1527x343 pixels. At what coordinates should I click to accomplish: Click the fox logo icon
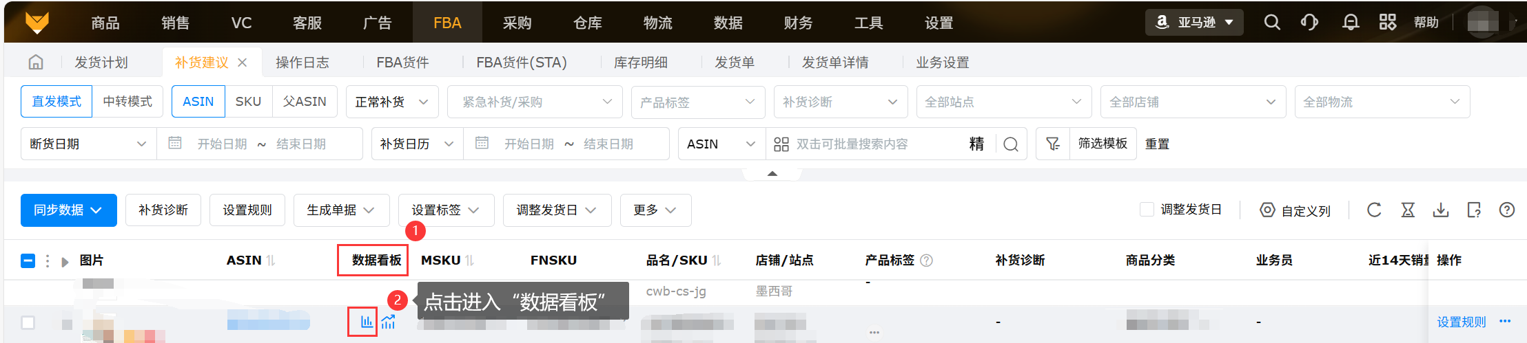tap(37, 22)
